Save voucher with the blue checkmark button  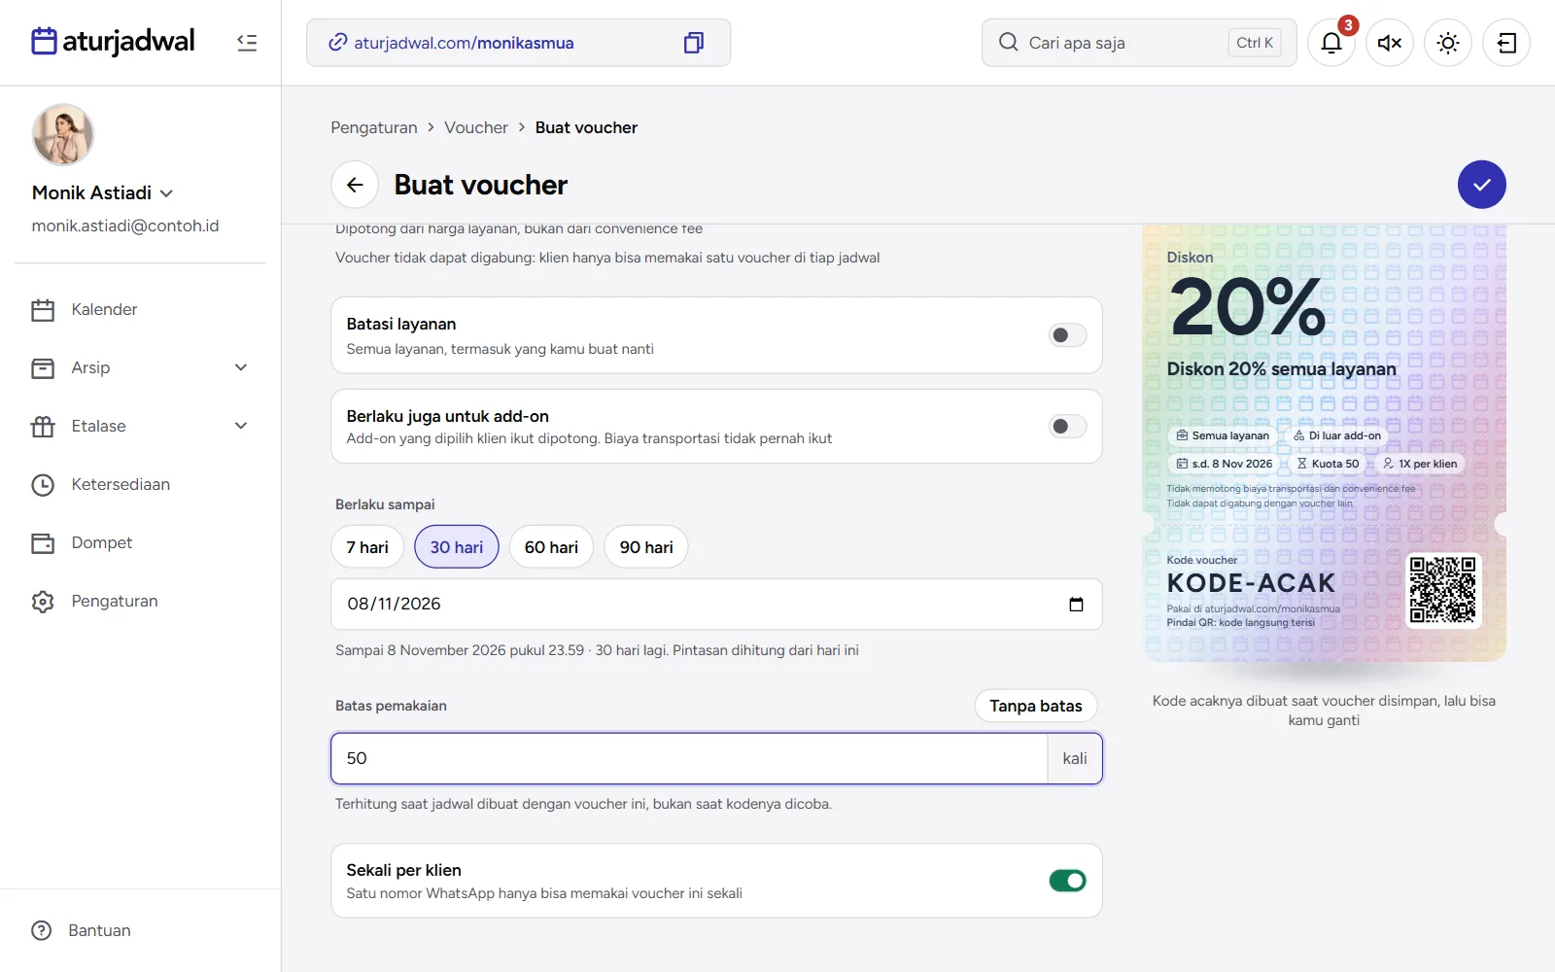click(x=1482, y=185)
